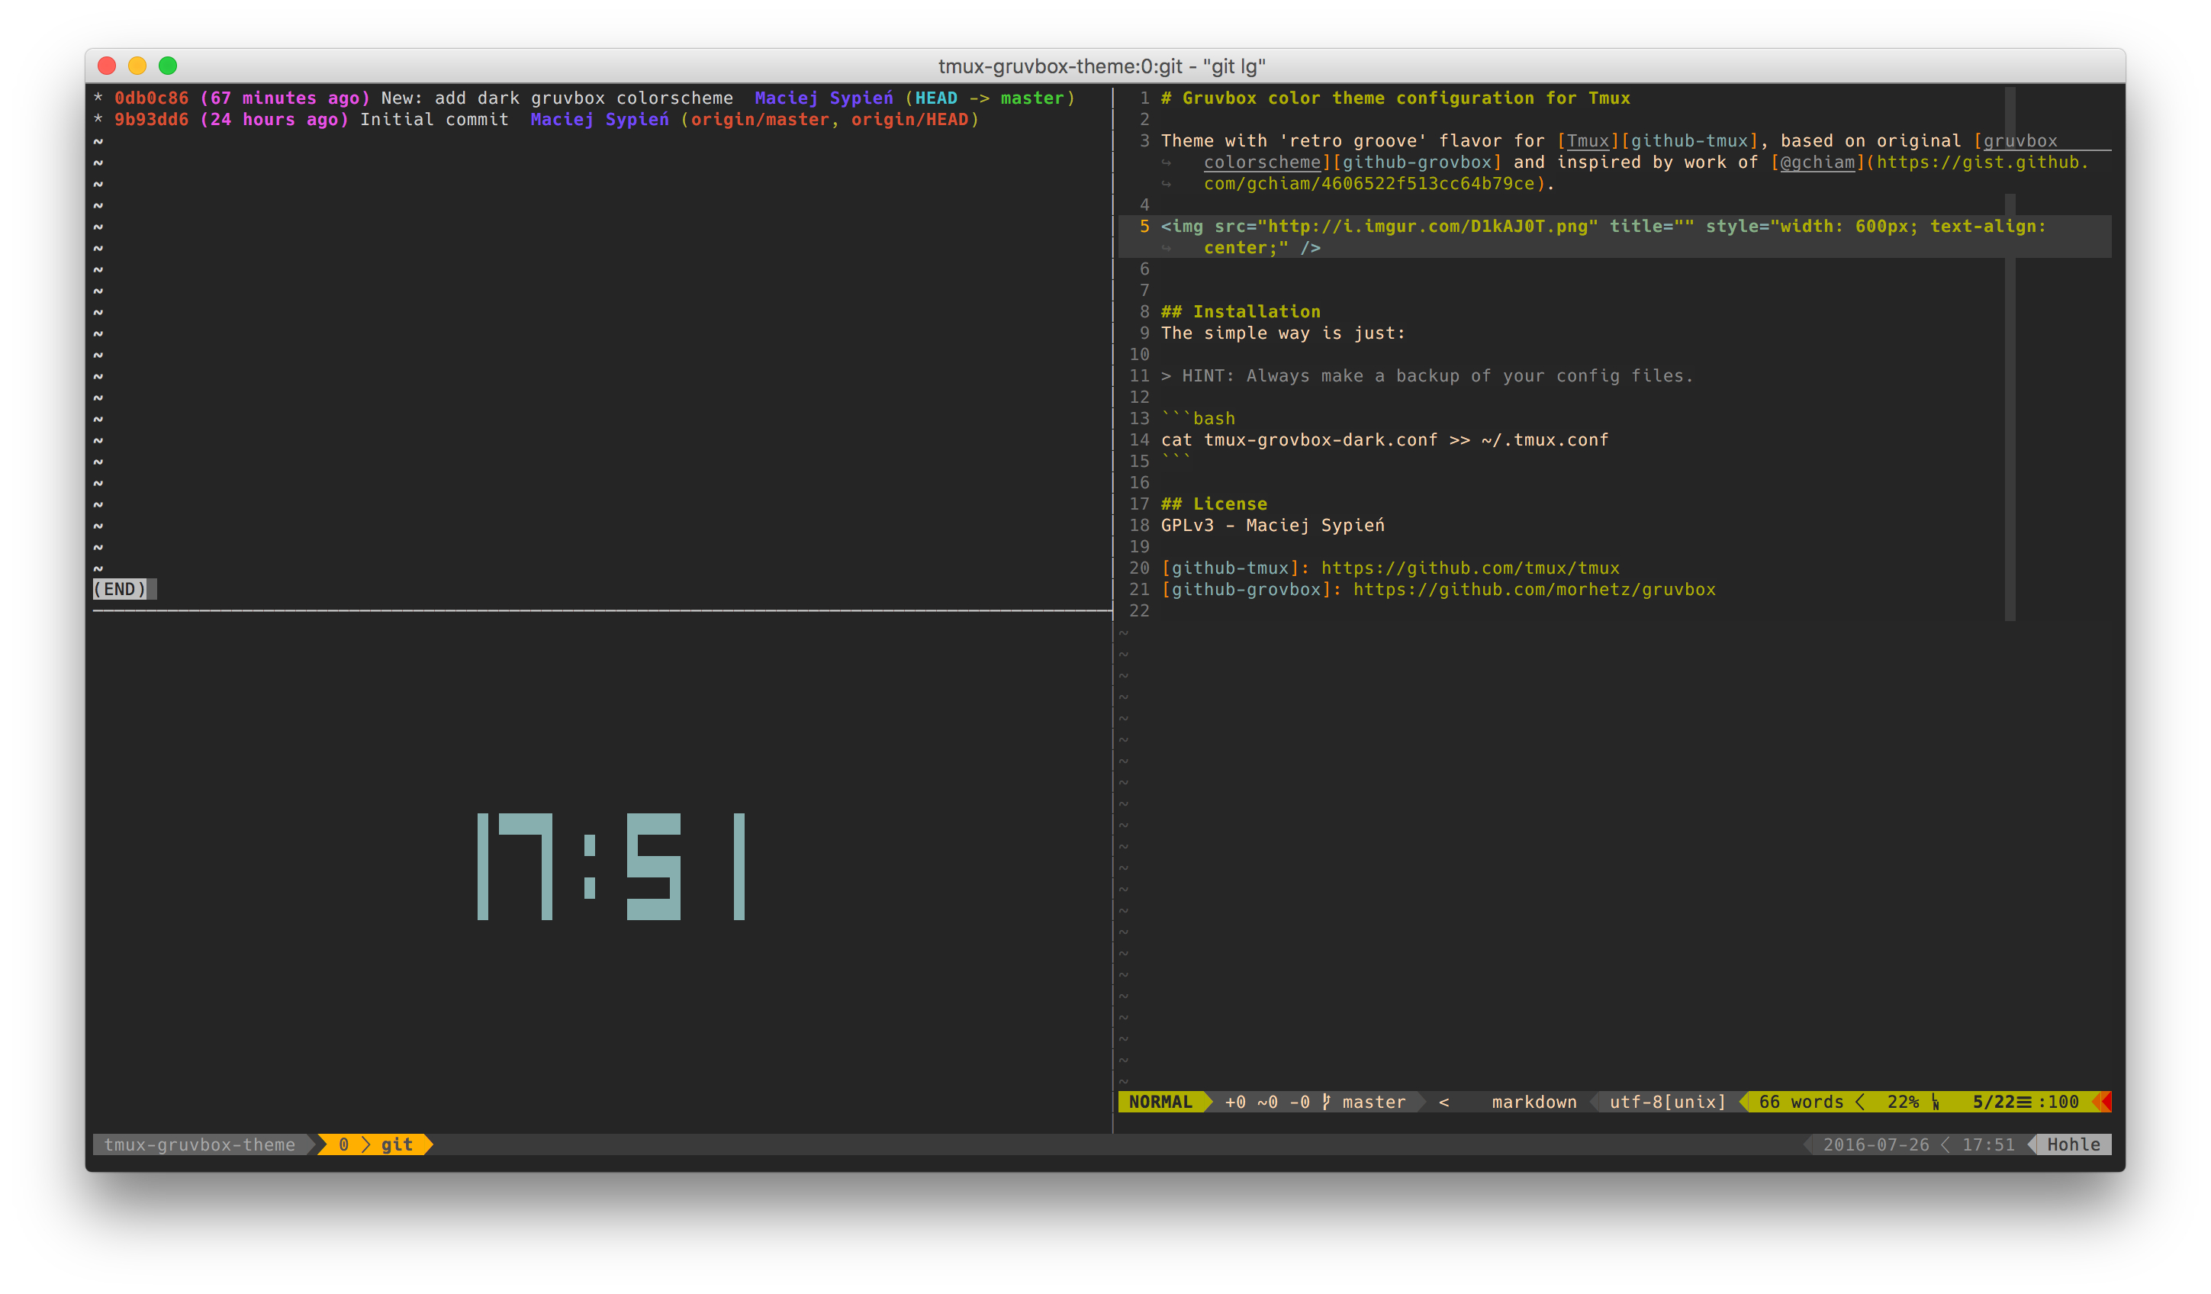Screen dimensions: 2211x1294
Task: Click the triple-bar icon after 5/22
Action: tap(2024, 1102)
